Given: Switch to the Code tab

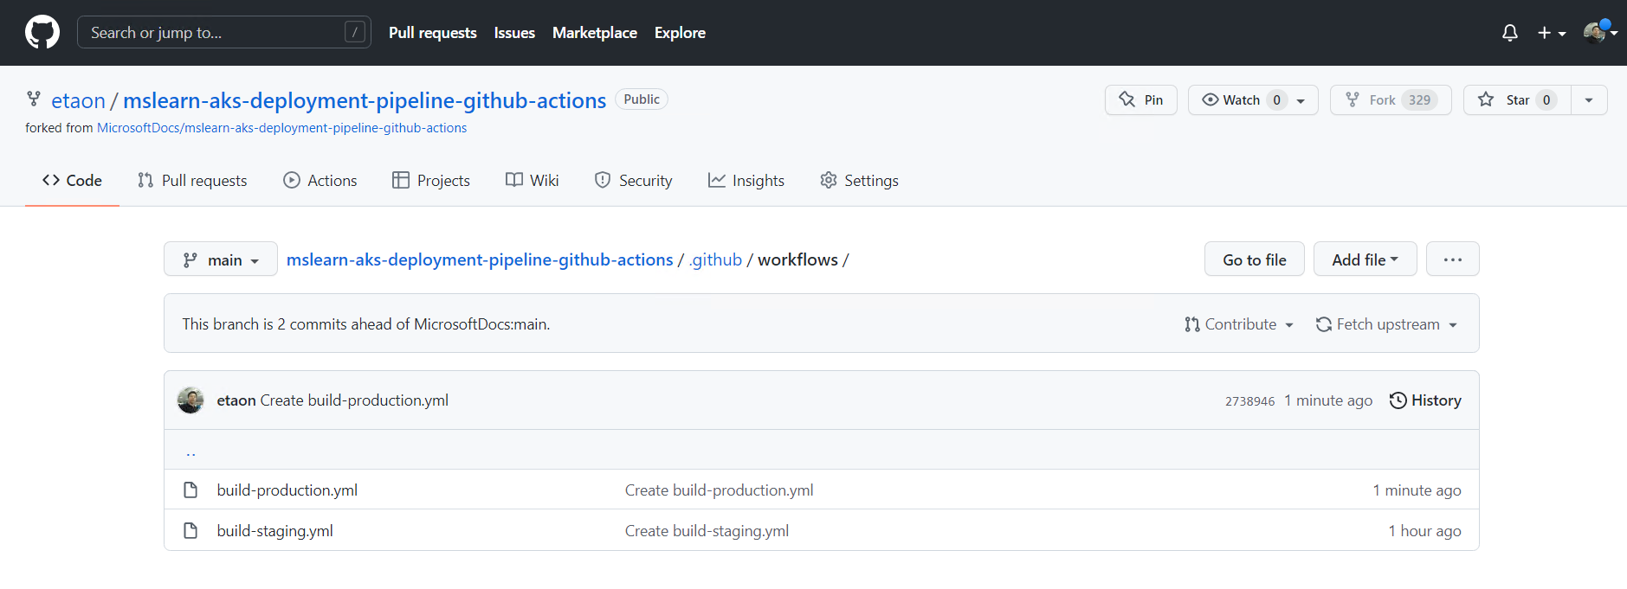Looking at the screenshot, I should point(72,180).
